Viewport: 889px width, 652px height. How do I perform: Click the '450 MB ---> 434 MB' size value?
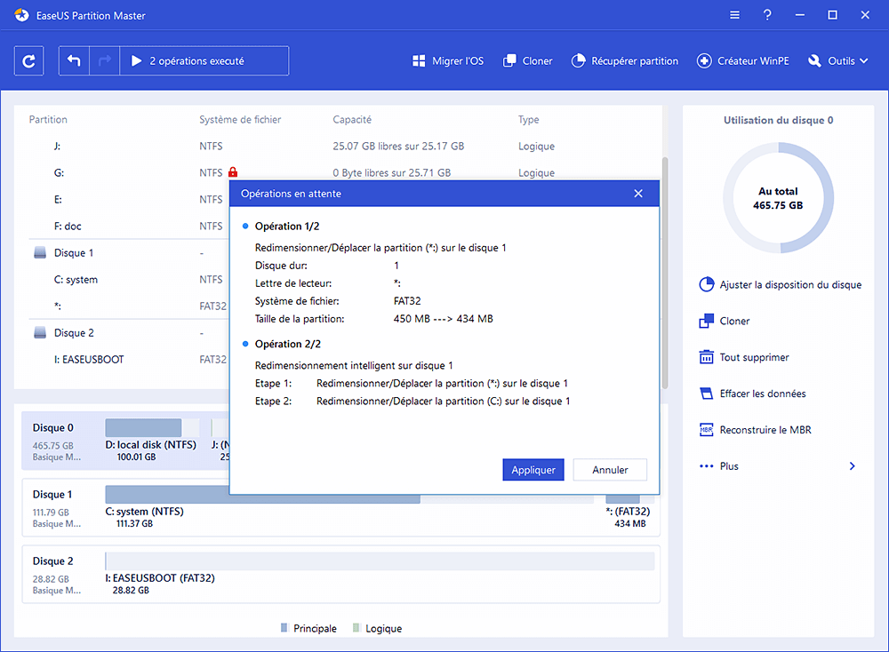(x=444, y=319)
